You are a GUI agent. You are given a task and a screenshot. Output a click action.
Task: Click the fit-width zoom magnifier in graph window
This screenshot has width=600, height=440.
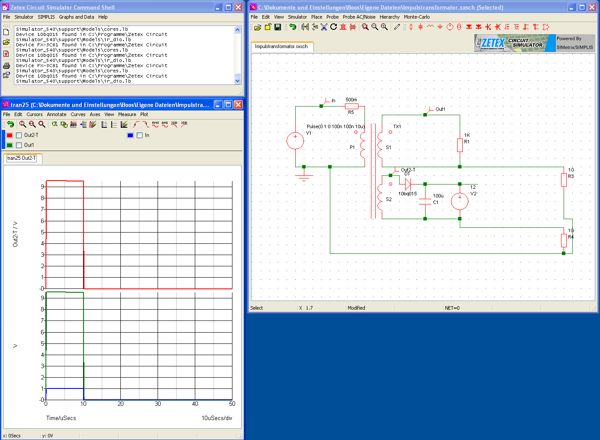(32, 124)
